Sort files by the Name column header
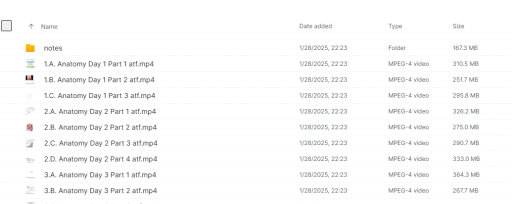 pos(49,26)
